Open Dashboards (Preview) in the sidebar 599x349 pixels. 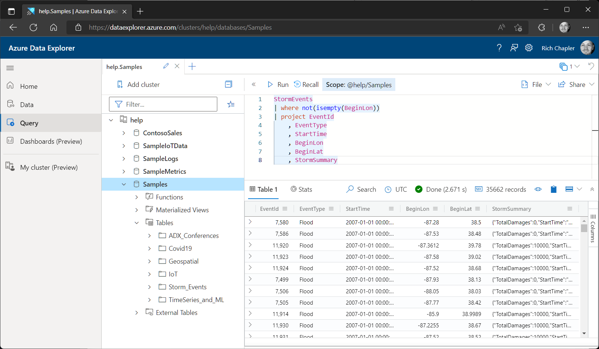click(x=51, y=141)
